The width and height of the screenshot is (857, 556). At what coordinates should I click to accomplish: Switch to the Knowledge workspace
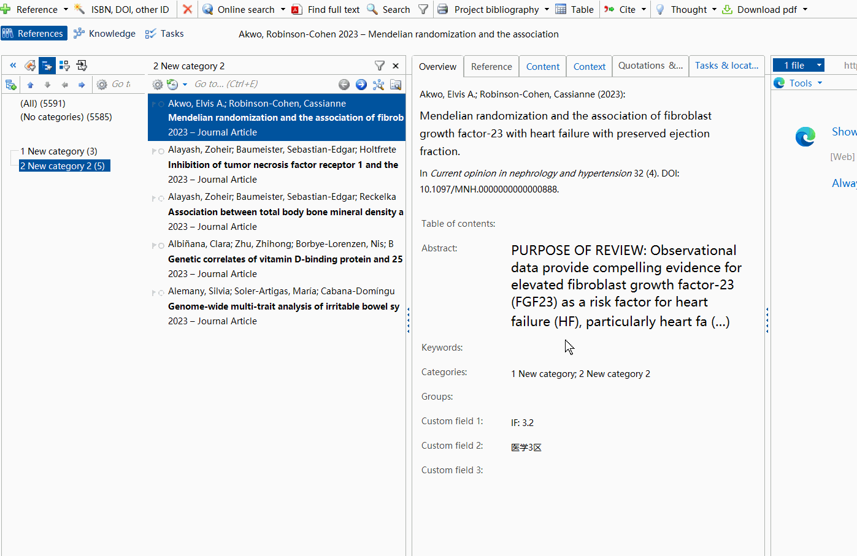point(104,33)
